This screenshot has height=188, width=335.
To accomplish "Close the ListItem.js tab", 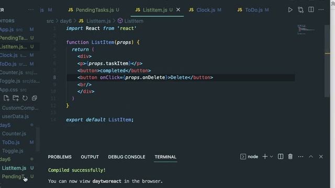I will click(178, 10).
